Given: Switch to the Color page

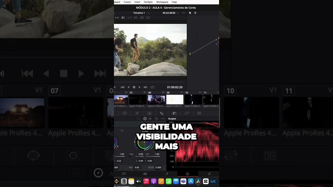Looking at the screenshot, I should pos(188,174).
